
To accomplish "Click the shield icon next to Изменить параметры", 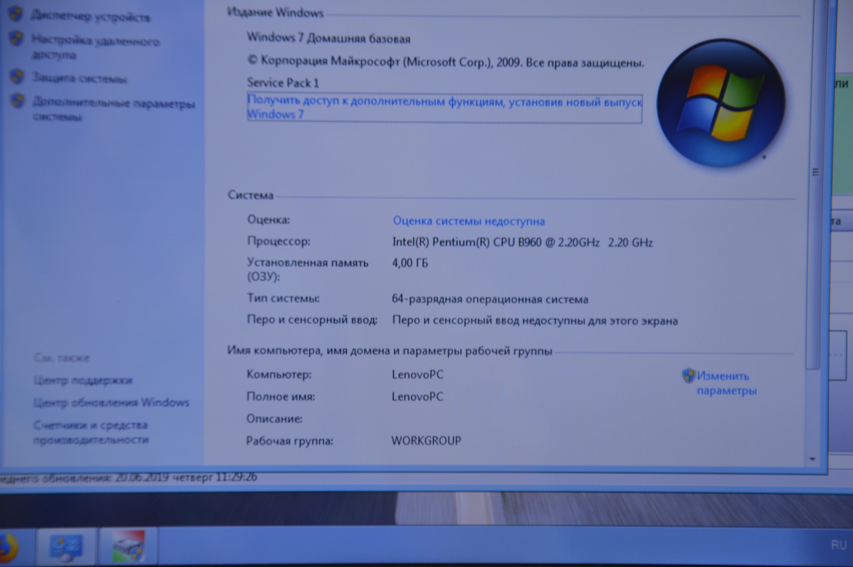I will 688,375.
